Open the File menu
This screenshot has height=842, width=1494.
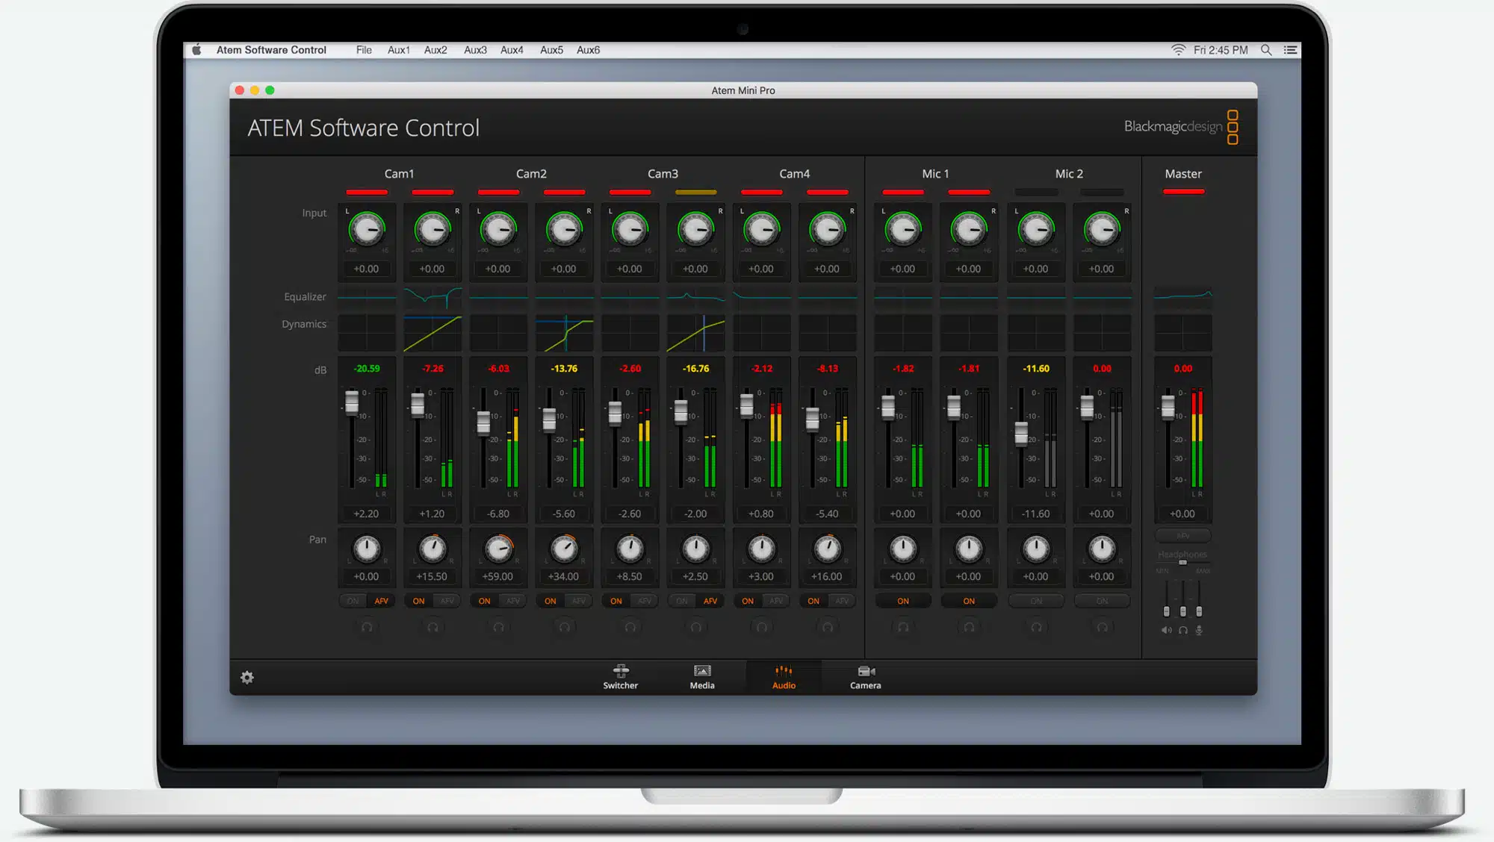[x=364, y=50]
